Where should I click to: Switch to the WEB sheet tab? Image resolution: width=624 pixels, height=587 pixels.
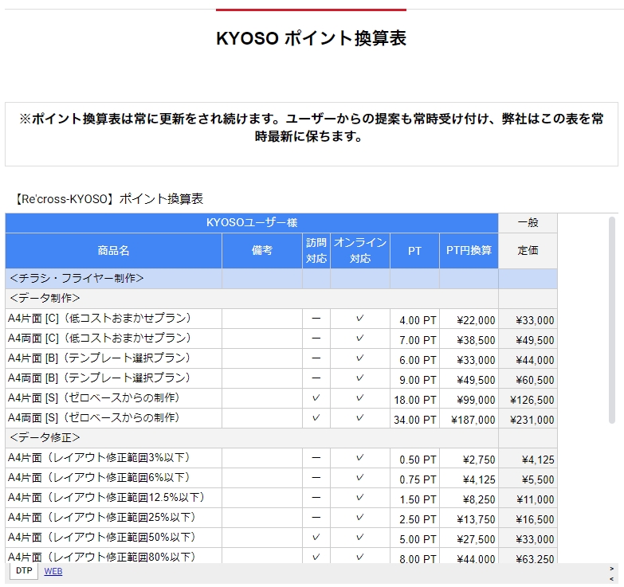[x=53, y=571]
